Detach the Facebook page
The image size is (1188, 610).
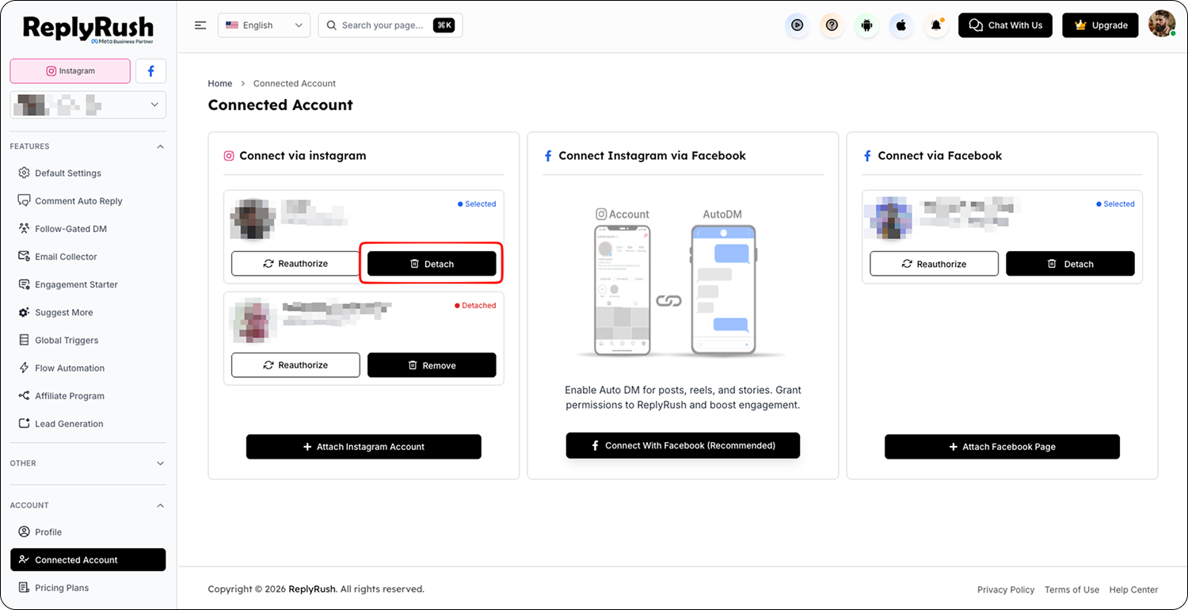pos(1070,264)
